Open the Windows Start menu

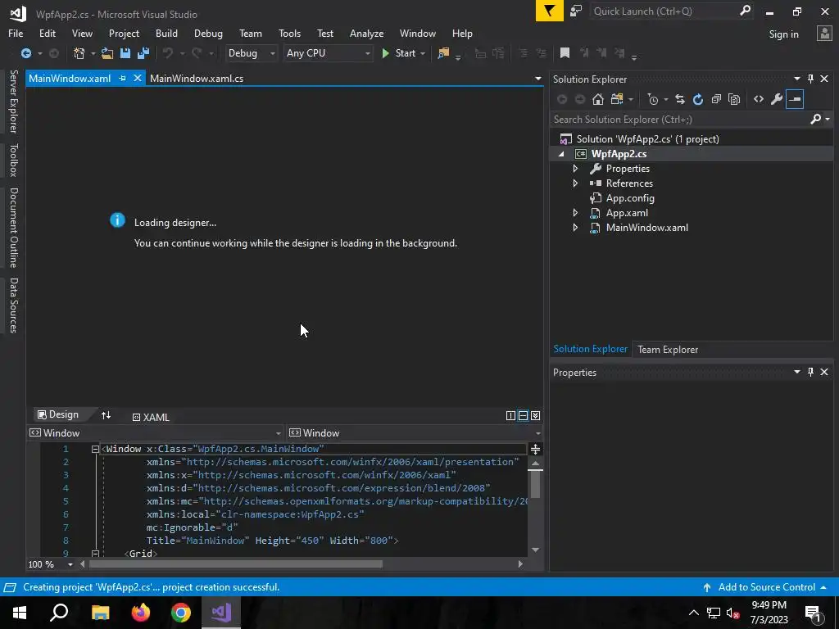20,613
